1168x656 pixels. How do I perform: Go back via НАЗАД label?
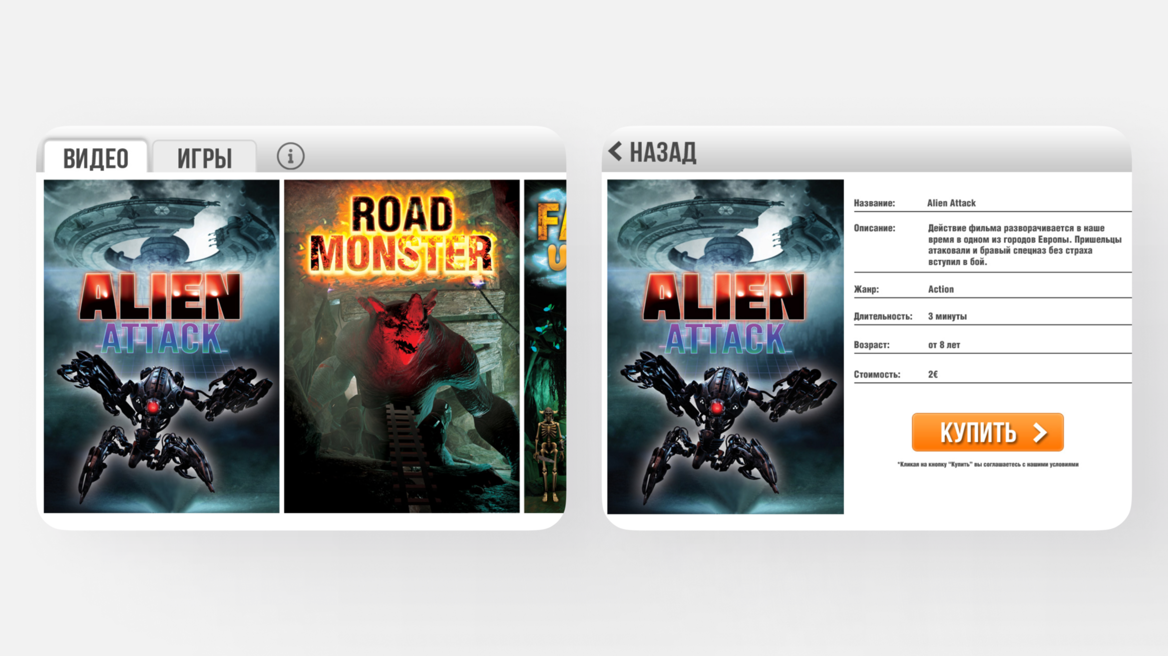pyautogui.click(x=663, y=152)
